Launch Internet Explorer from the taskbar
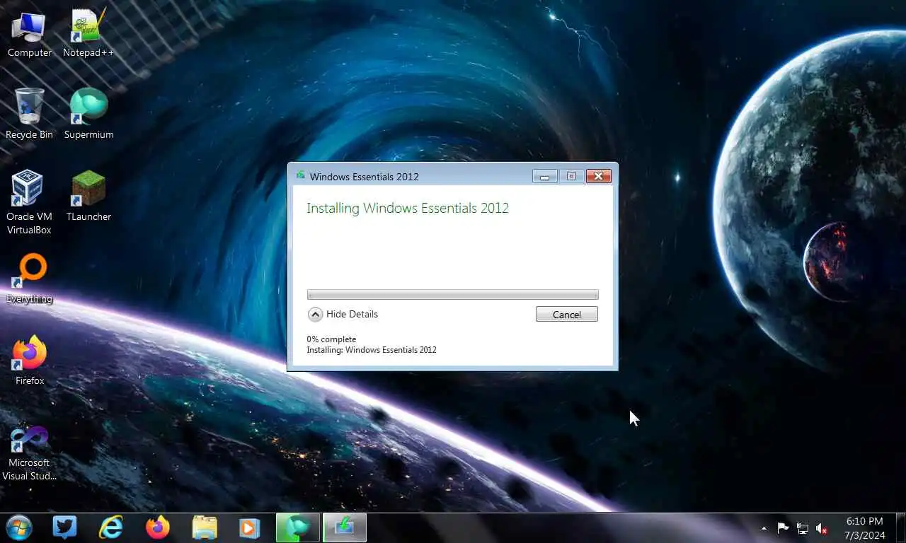The height and width of the screenshot is (543, 906). (111, 527)
